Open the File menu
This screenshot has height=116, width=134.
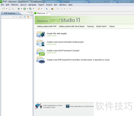(x=2, y=5)
